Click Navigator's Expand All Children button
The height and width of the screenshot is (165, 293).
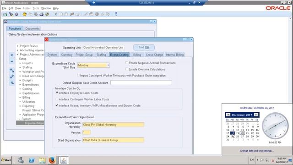tap(12, 70)
